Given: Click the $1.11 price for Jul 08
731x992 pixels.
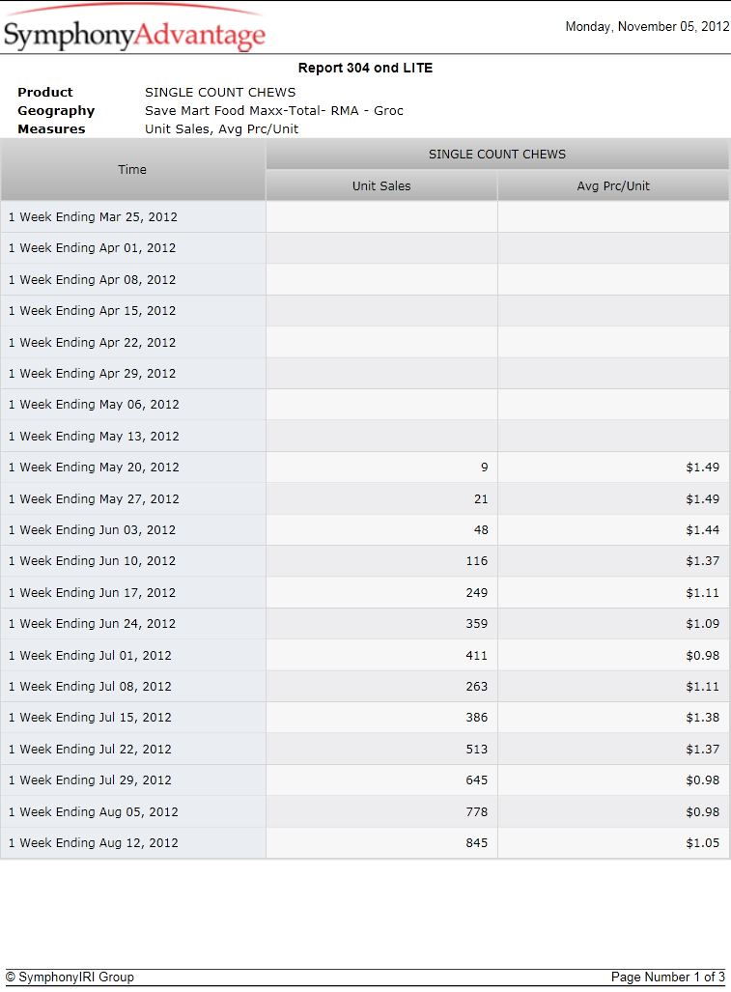Looking at the screenshot, I should (x=703, y=687).
